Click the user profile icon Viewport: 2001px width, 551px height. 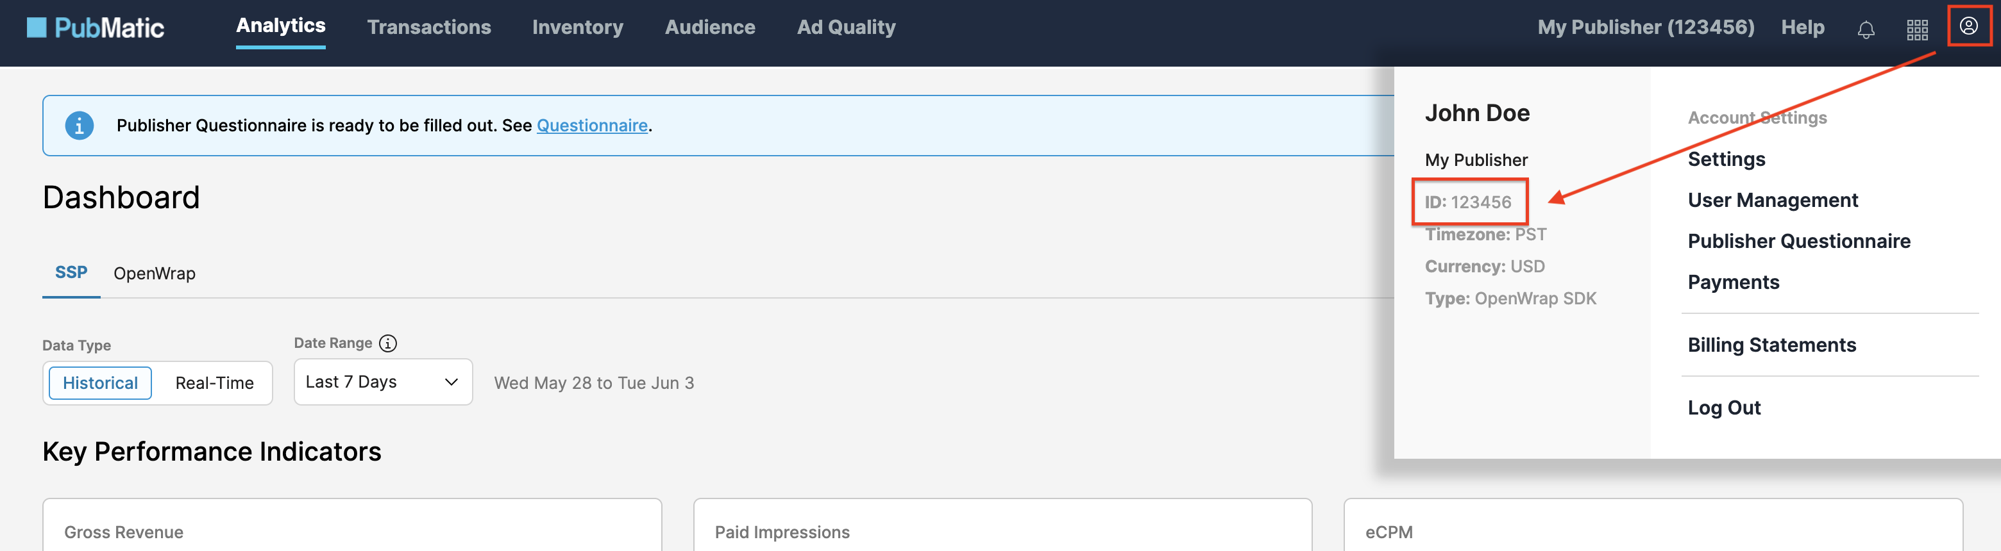coord(1968,26)
